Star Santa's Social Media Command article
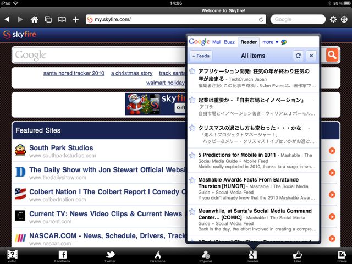 (x=192, y=211)
